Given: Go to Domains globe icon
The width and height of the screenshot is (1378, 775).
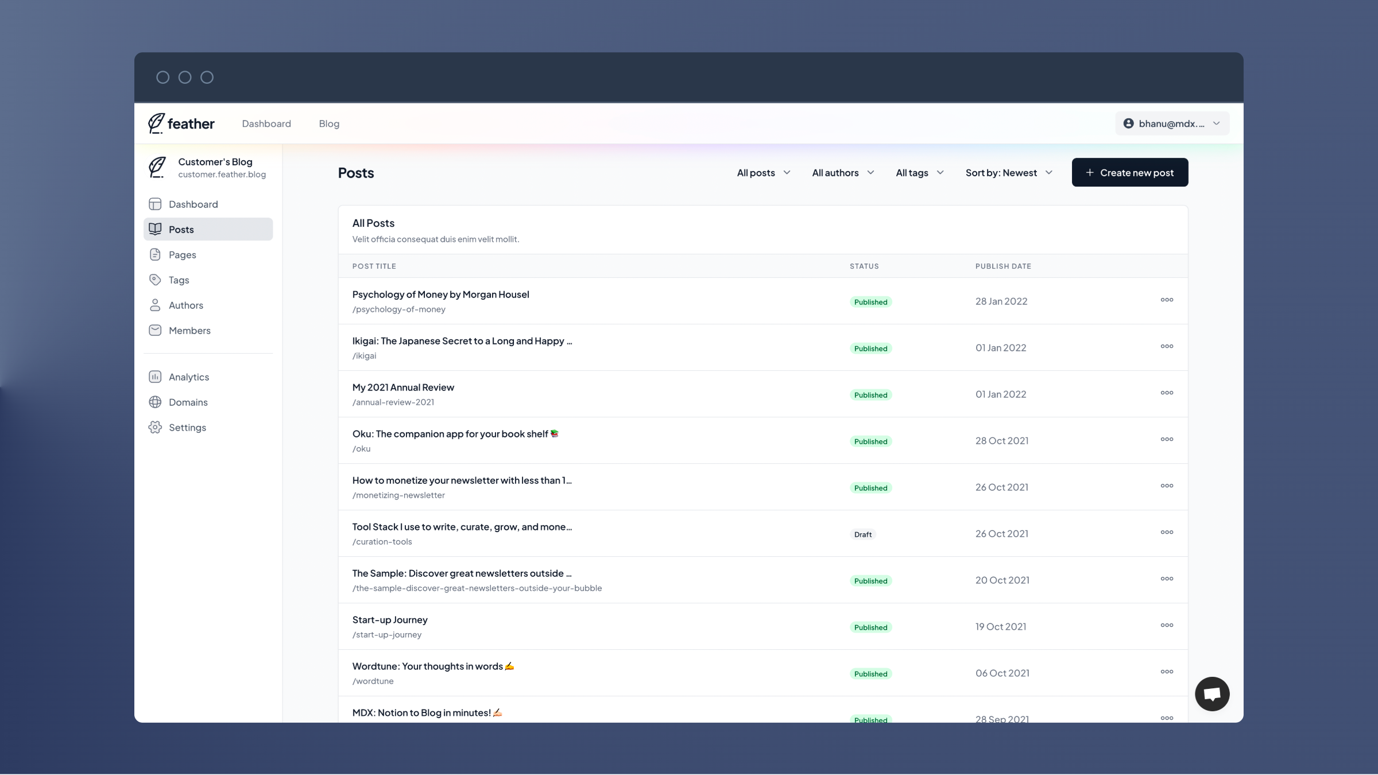Looking at the screenshot, I should [x=155, y=402].
